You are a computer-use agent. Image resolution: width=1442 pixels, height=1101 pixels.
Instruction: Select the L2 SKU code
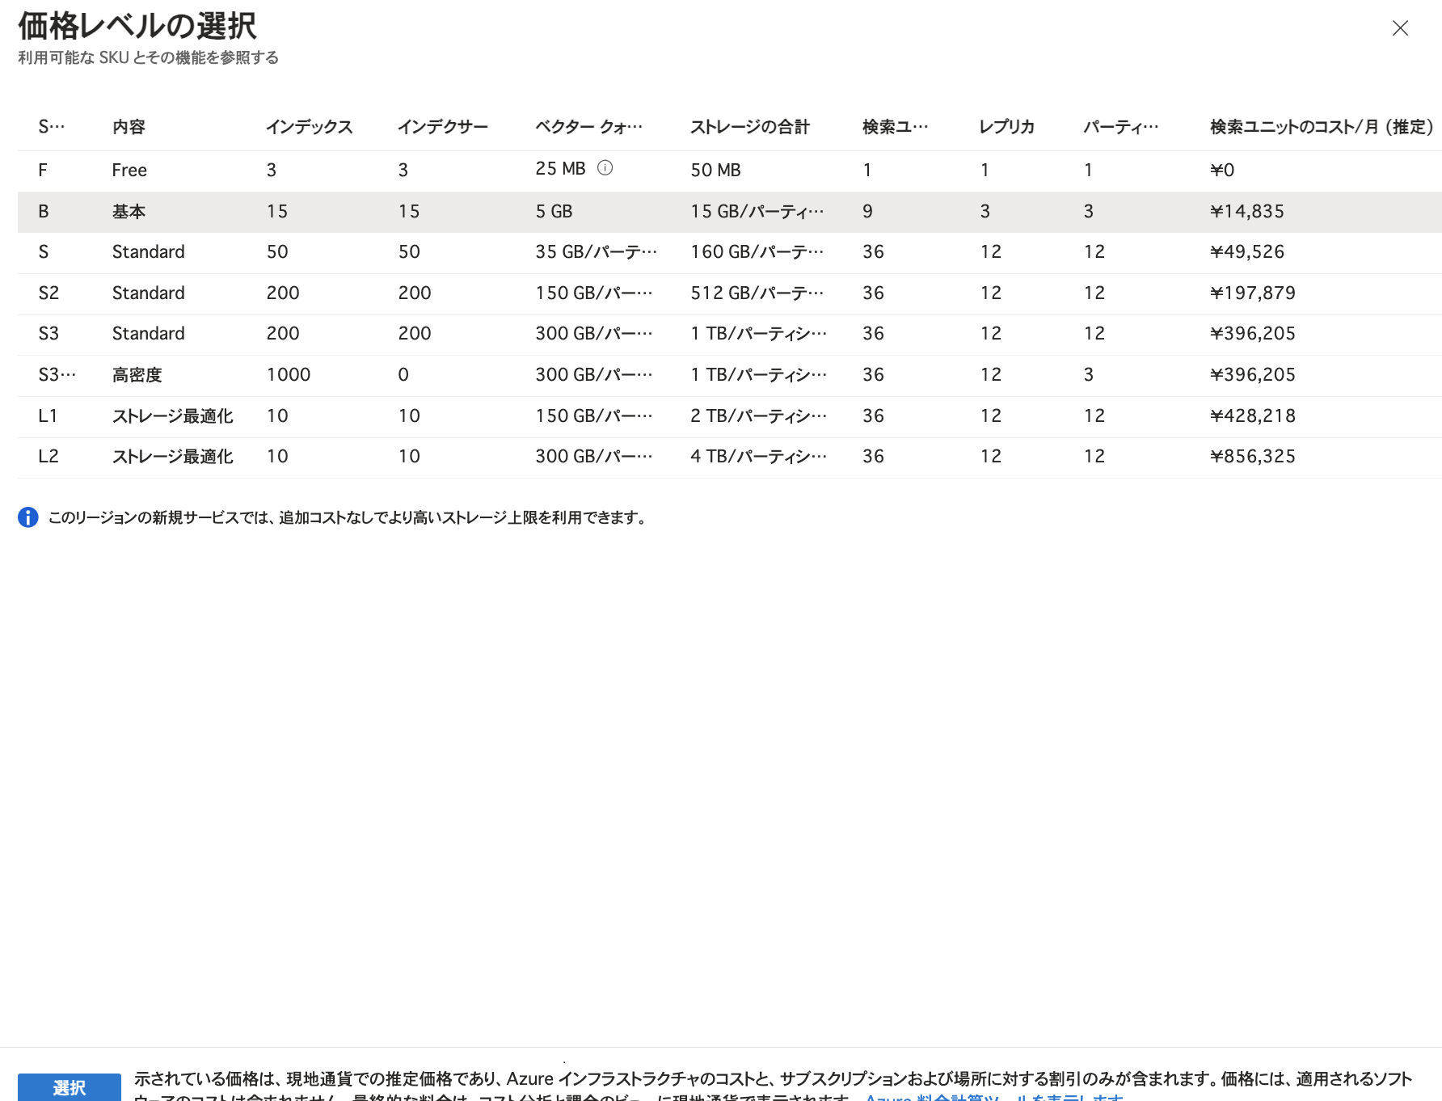tap(48, 456)
